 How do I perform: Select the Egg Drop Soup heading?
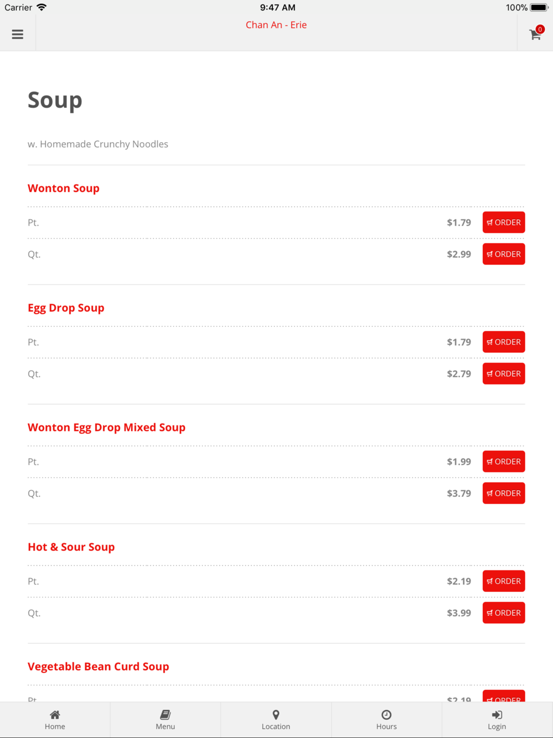[66, 308]
